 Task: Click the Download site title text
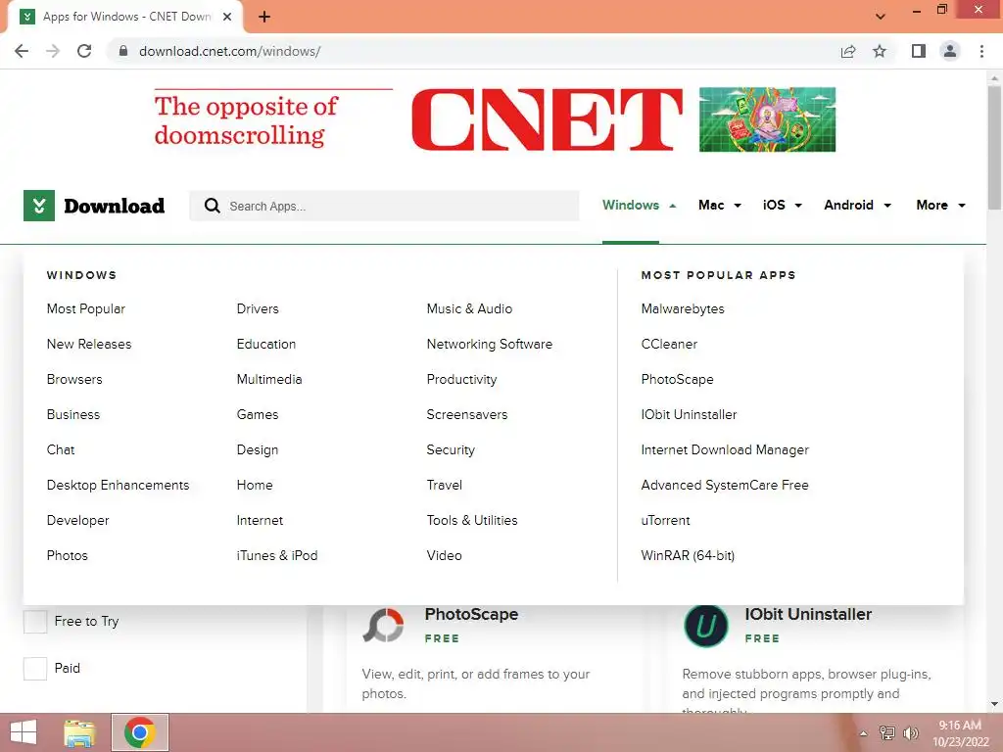click(115, 206)
